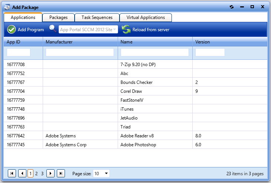
Task: Go to page 3 of the list
Action: tap(42, 173)
